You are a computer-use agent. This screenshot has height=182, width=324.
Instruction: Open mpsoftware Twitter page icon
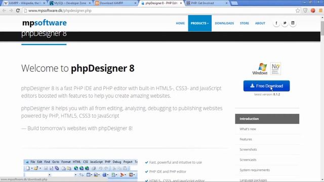(x=285, y=23)
